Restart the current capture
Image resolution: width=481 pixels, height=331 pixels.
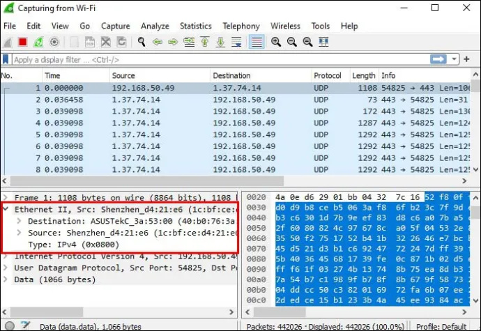pos(38,42)
